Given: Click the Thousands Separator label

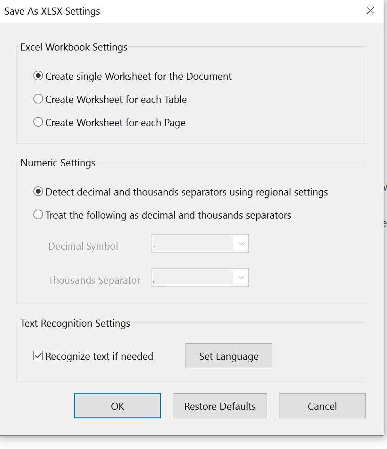Looking at the screenshot, I should pos(94,280).
